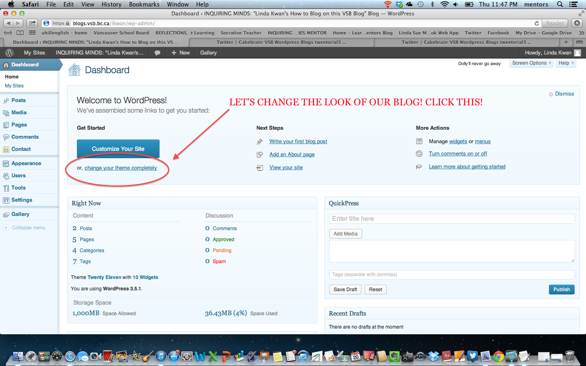Open the change your theme completely link
Screen dimensions: 586x366
[120, 168]
